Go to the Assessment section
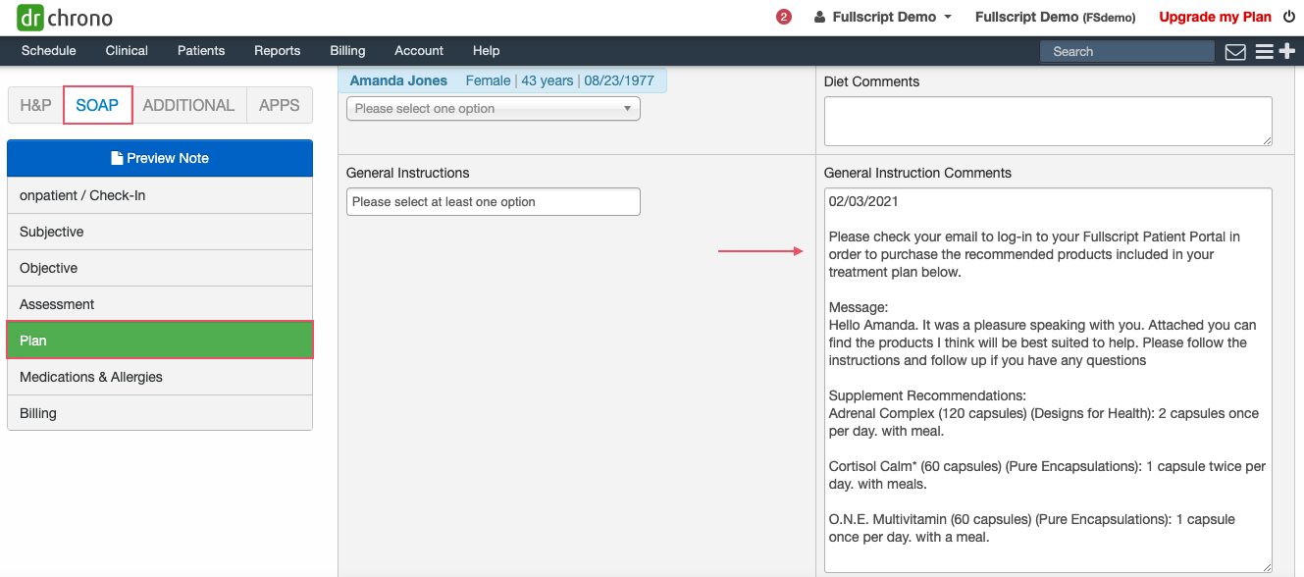The height and width of the screenshot is (577, 1304). coord(160,304)
